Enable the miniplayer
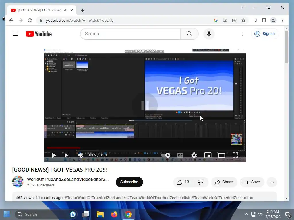Image resolution: width=294 pixels, height=220 pixels. 208,155
